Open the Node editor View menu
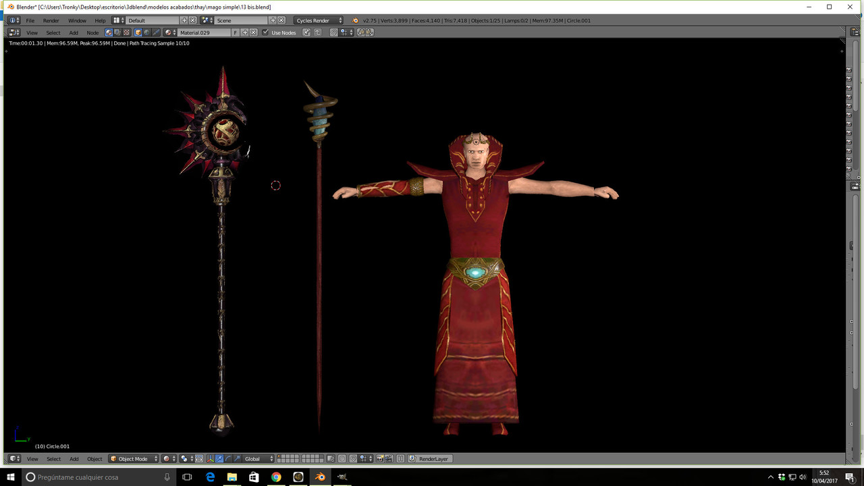 coord(32,32)
